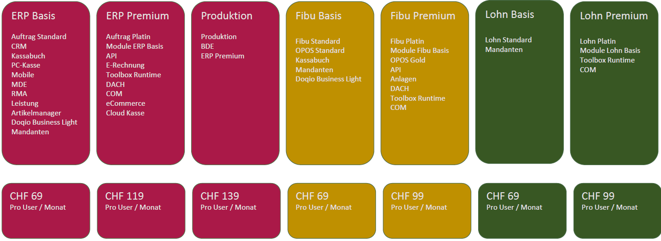This screenshot has height=241, width=661.
Task: Click the CRM module in ERP Basis
Action: pyautogui.click(x=19, y=46)
